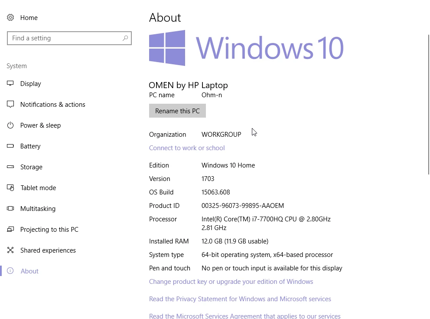
Task: Click the Projecting to this PC icon
Action: coord(10,230)
